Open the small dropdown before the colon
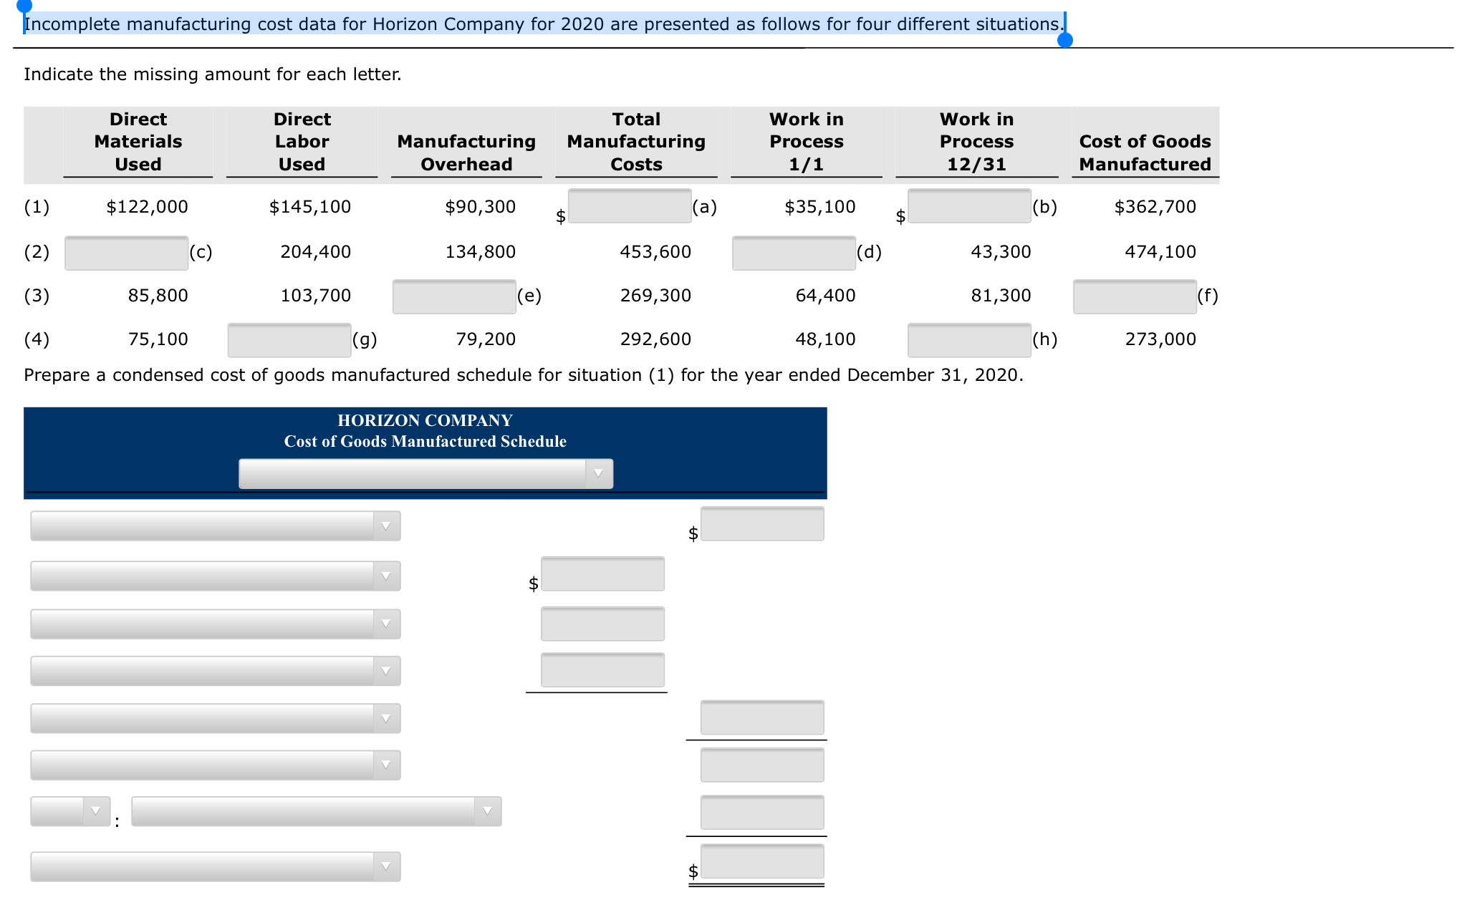 70,811
